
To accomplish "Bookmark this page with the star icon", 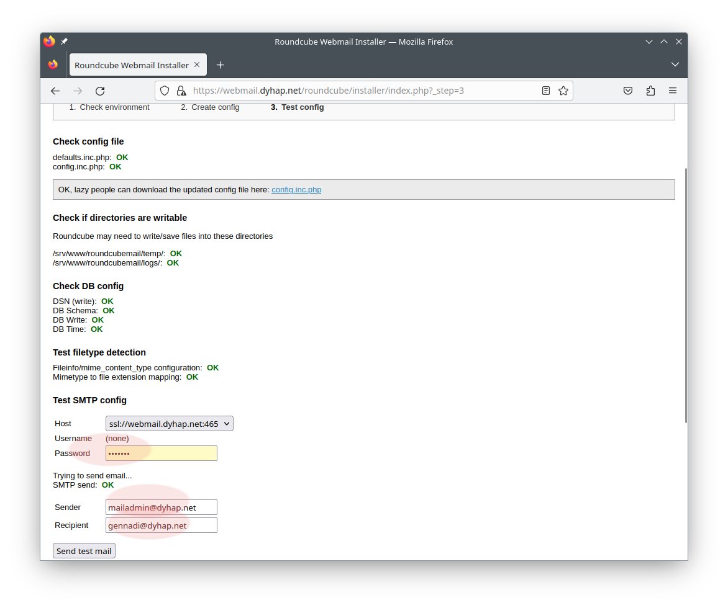I will pyautogui.click(x=563, y=91).
